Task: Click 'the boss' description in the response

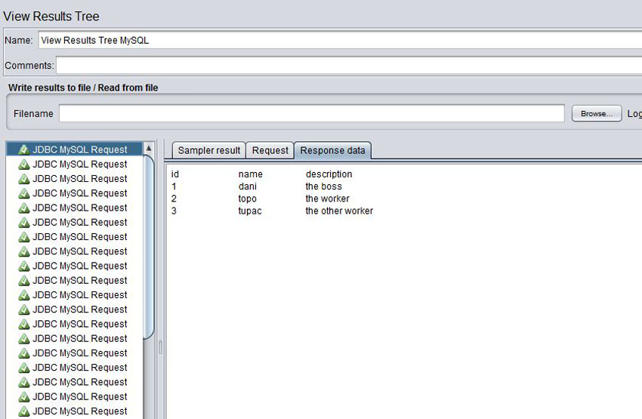Action: pyautogui.click(x=323, y=186)
